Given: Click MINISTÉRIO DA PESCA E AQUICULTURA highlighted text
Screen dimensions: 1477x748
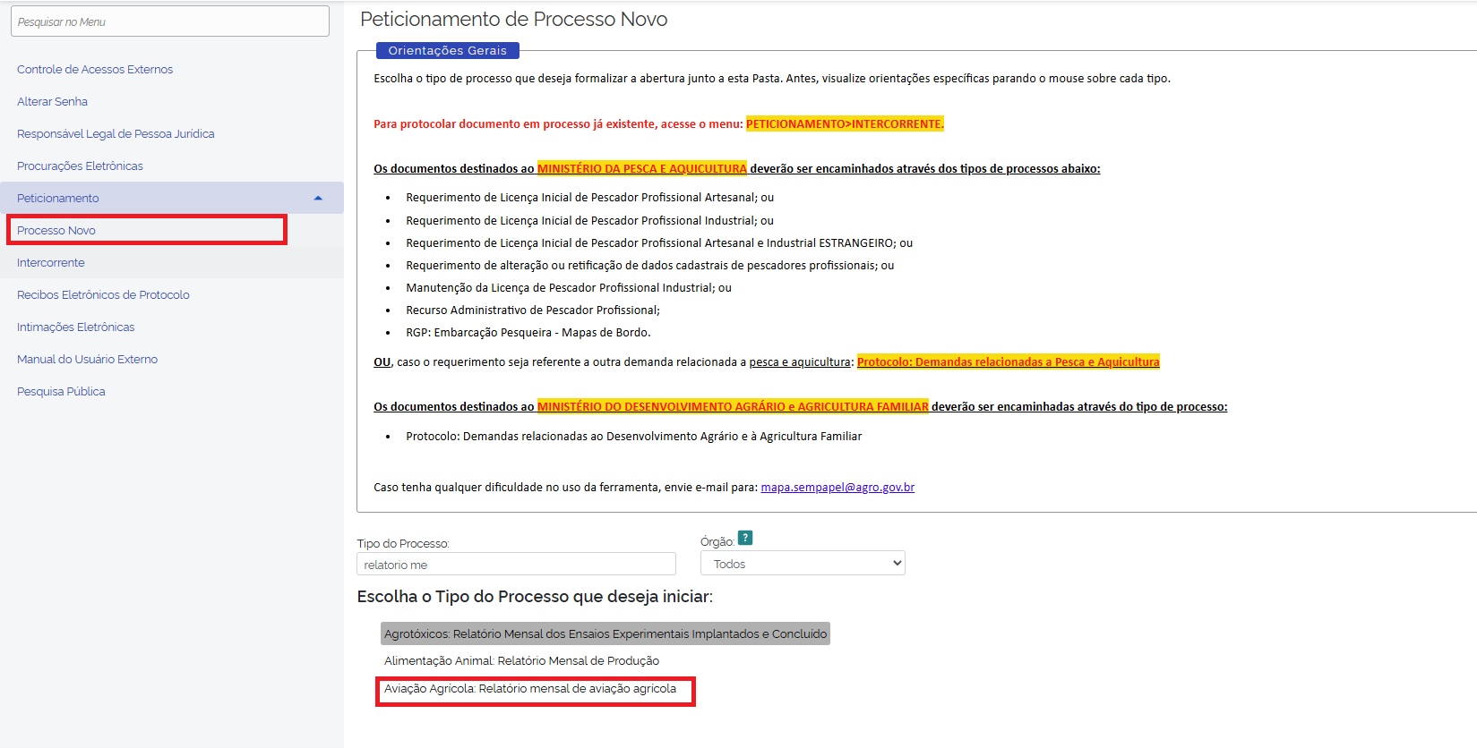Looking at the screenshot, I should pyautogui.click(x=642, y=168).
